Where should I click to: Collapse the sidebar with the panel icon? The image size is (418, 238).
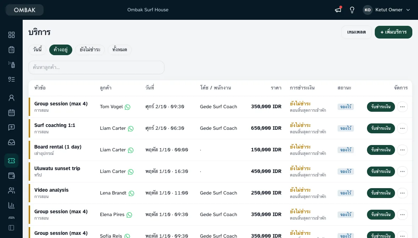pyautogui.click(x=11, y=228)
